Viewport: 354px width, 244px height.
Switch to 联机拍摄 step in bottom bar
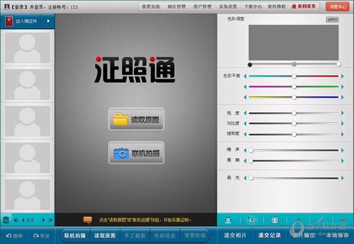(75, 236)
